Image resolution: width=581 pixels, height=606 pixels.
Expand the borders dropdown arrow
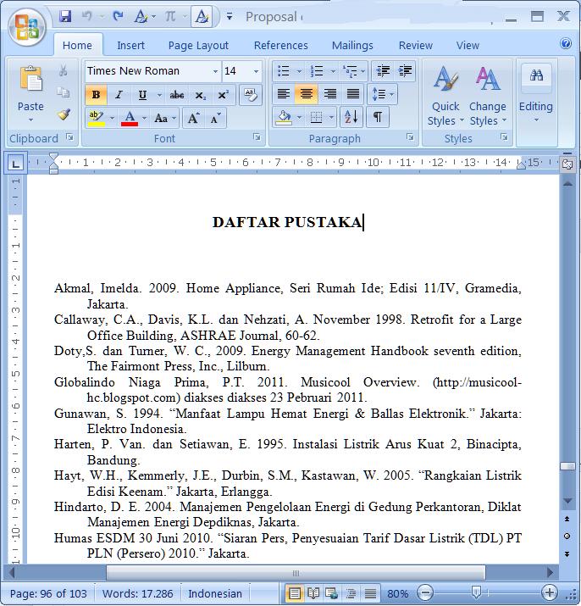(x=331, y=117)
